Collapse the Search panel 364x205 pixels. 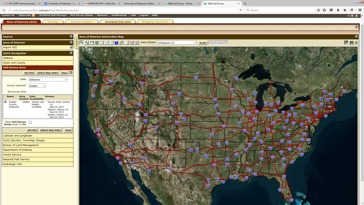[x=71, y=37]
